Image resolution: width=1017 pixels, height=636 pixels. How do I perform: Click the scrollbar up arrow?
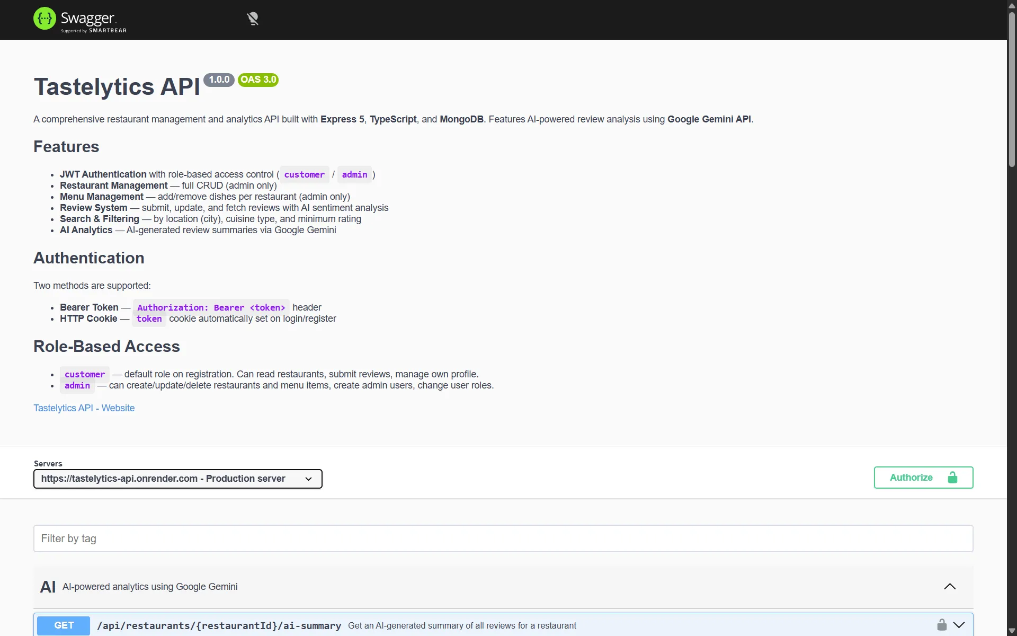coord(1012,5)
